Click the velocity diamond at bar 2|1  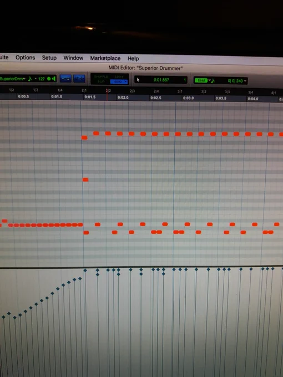click(x=85, y=270)
